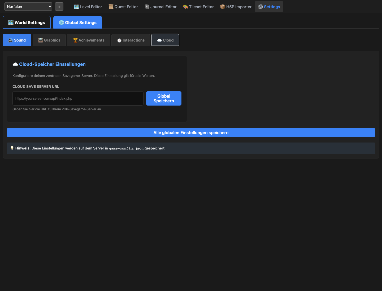Open the Norfalen world dropdown
The image size is (382, 291).
tap(28, 7)
